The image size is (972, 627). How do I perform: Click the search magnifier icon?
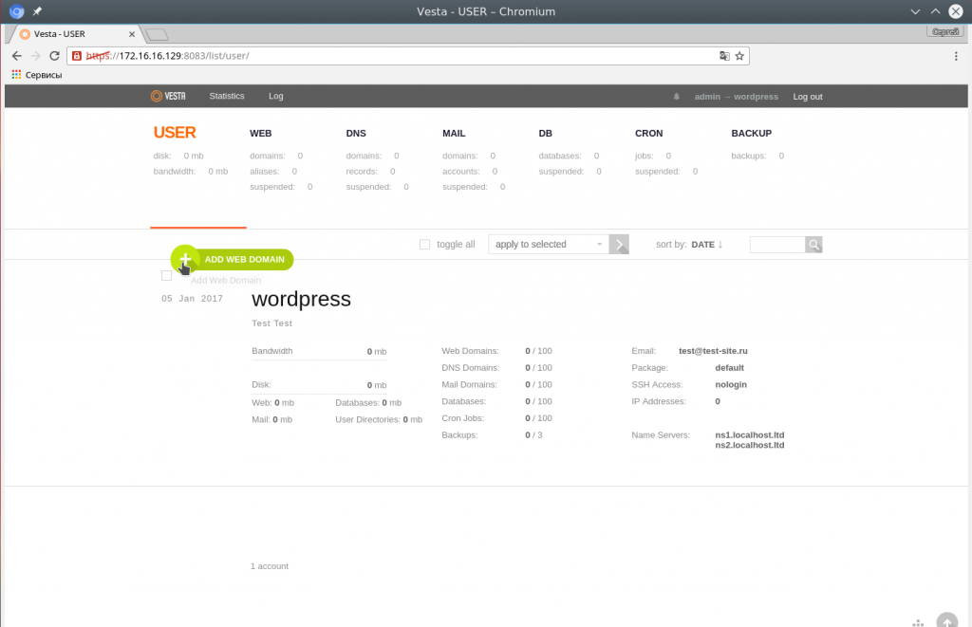point(813,245)
